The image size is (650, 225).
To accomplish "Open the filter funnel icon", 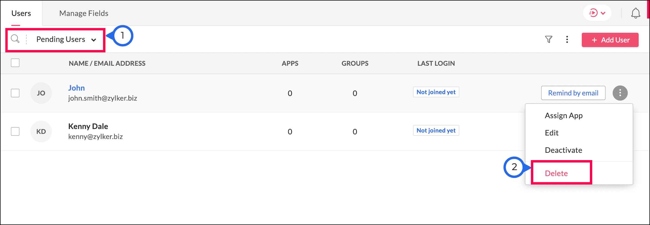I will click(549, 39).
